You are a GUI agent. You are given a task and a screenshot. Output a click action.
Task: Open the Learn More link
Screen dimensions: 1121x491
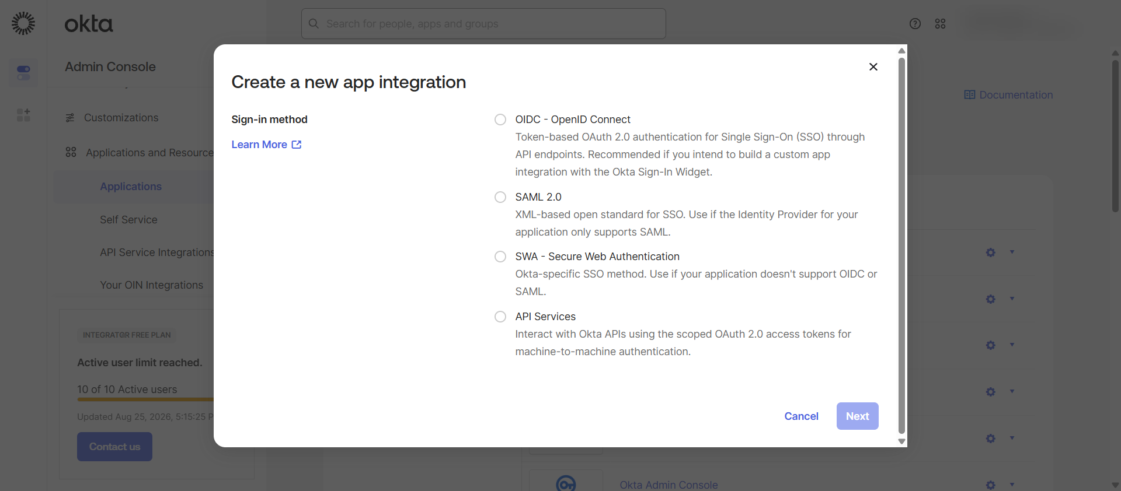(x=266, y=145)
